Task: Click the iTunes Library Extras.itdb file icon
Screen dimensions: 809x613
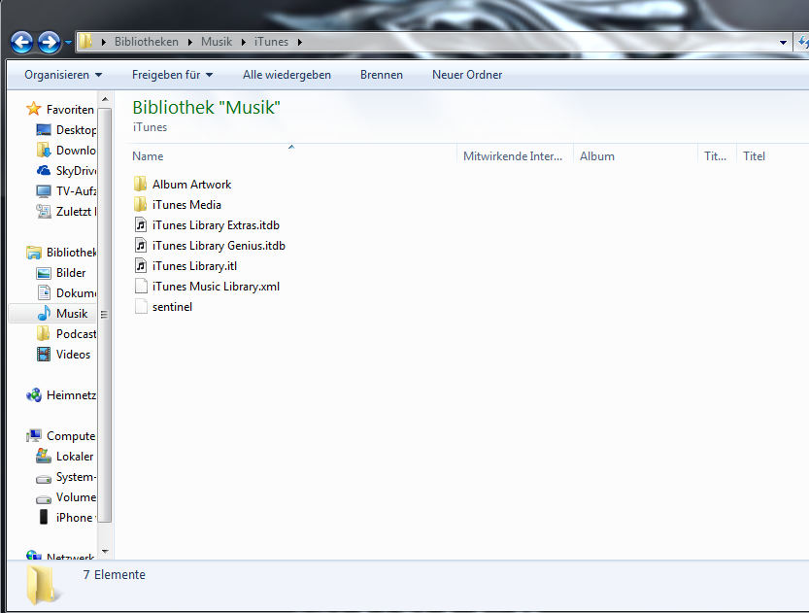Action: (140, 225)
